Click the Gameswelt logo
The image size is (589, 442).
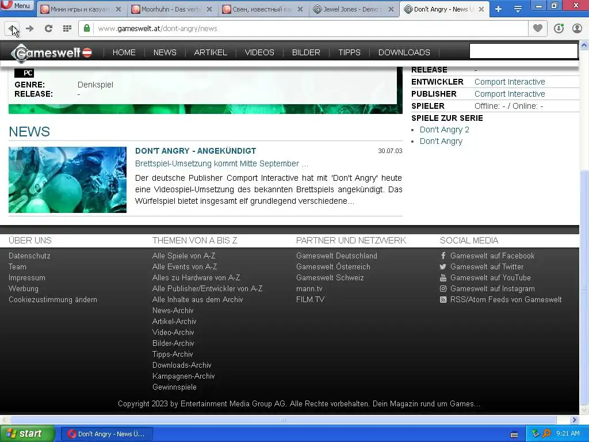coord(51,52)
